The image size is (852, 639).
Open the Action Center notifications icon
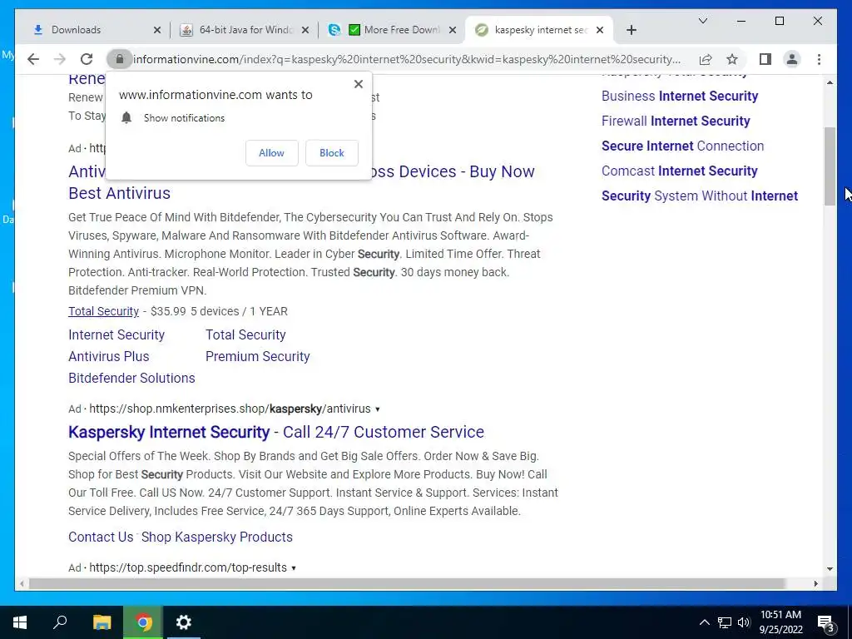(826, 623)
